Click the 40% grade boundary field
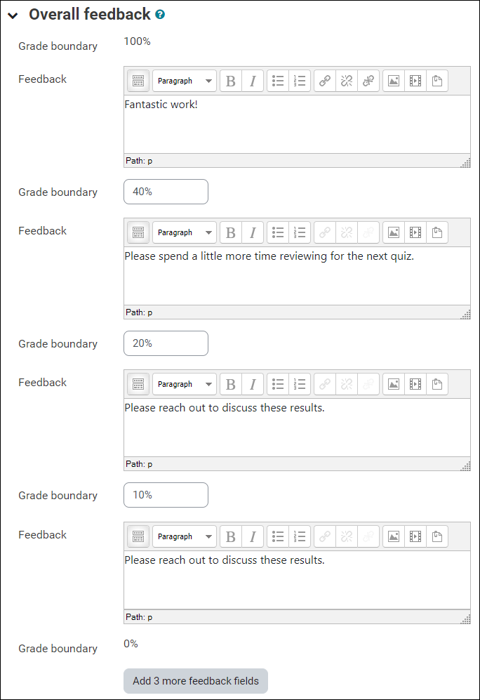 [x=166, y=191]
